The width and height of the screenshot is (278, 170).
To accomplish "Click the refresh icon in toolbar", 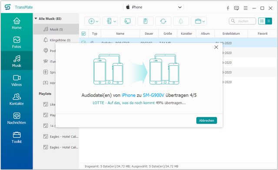I will [163, 21].
